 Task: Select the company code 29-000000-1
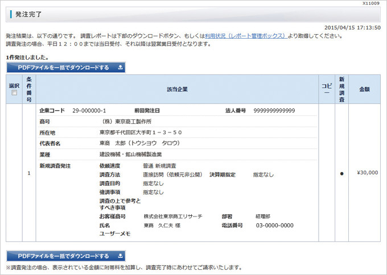coord(89,110)
